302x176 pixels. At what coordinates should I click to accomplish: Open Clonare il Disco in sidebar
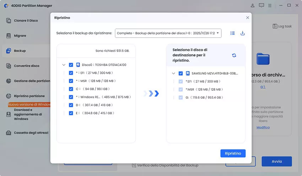(26, 21)
